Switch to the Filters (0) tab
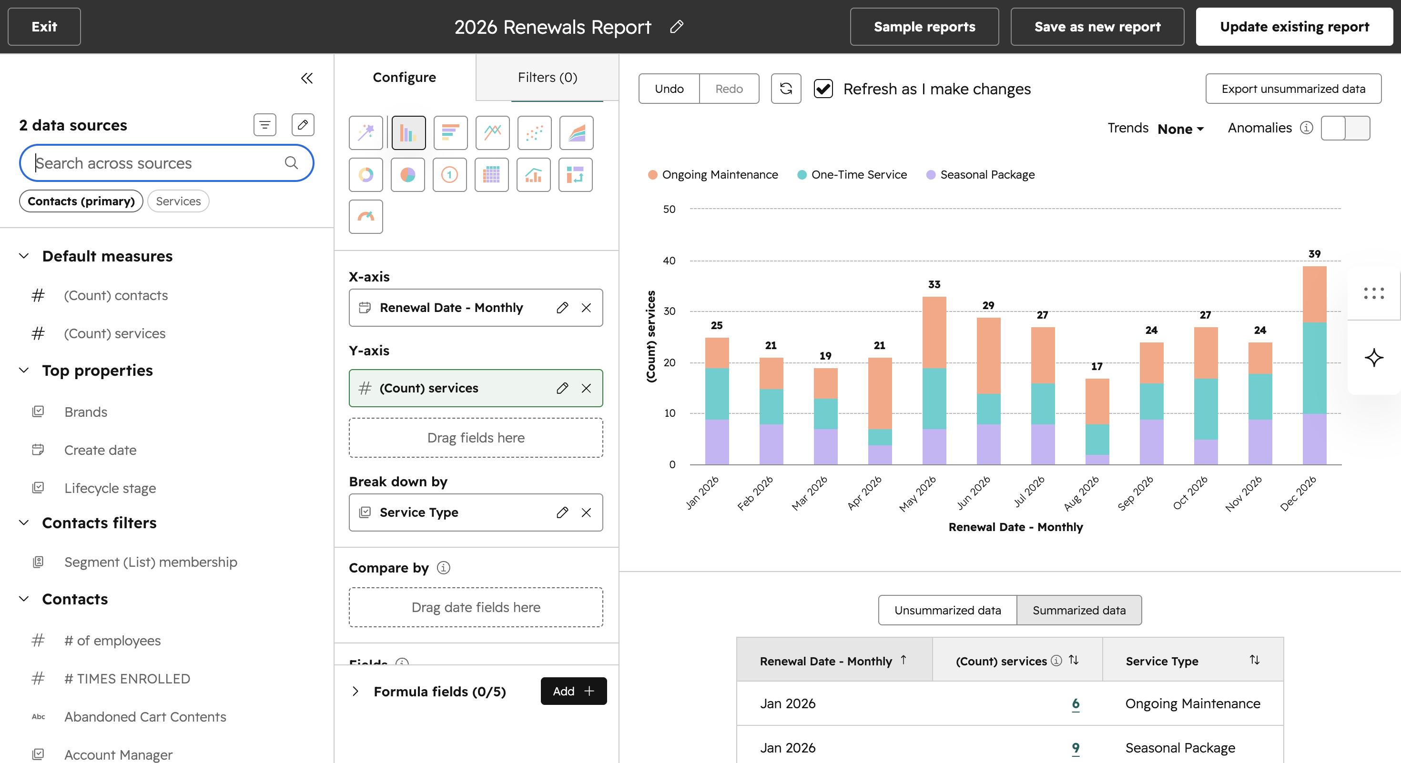Screen dimensions: 1401x763 click(547, 77)
